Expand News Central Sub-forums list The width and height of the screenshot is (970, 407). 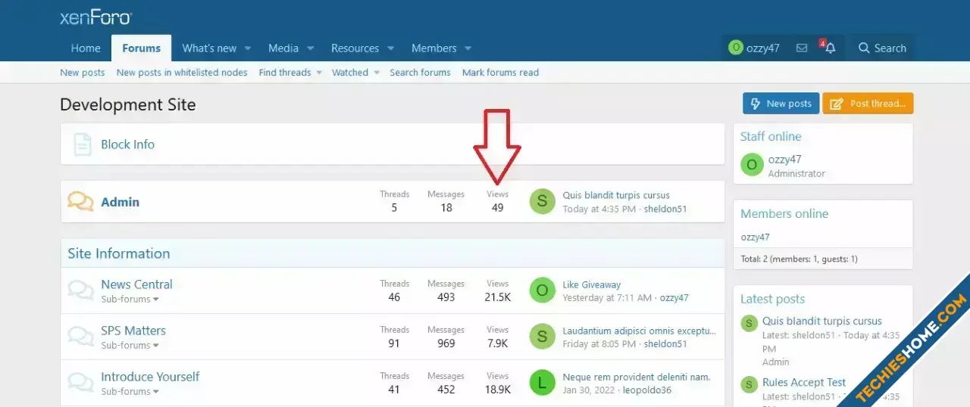coord(130,299)
